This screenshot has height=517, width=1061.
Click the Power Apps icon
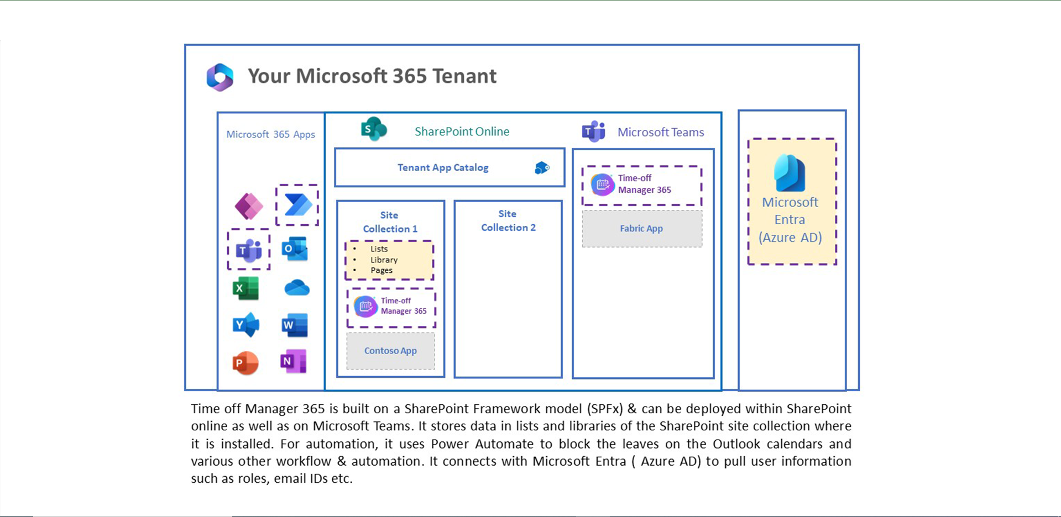pyautogui.click(x=249, y=206)
